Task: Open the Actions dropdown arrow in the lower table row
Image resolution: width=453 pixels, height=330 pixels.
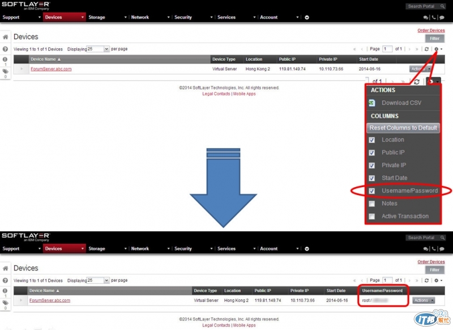Action: tap(432, 300)
